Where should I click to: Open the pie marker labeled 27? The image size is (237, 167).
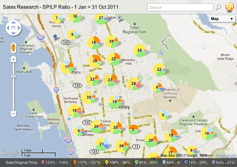tap(101, 18)
